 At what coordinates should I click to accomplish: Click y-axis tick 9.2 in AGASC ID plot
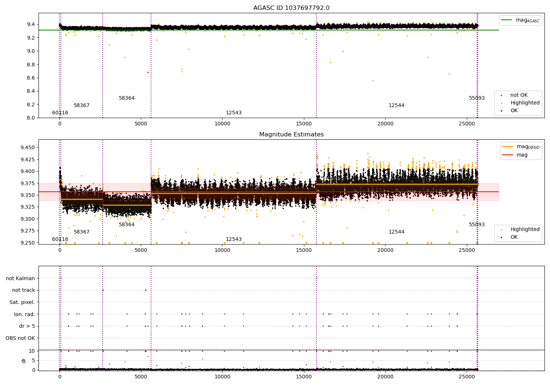tap(31, 38)
